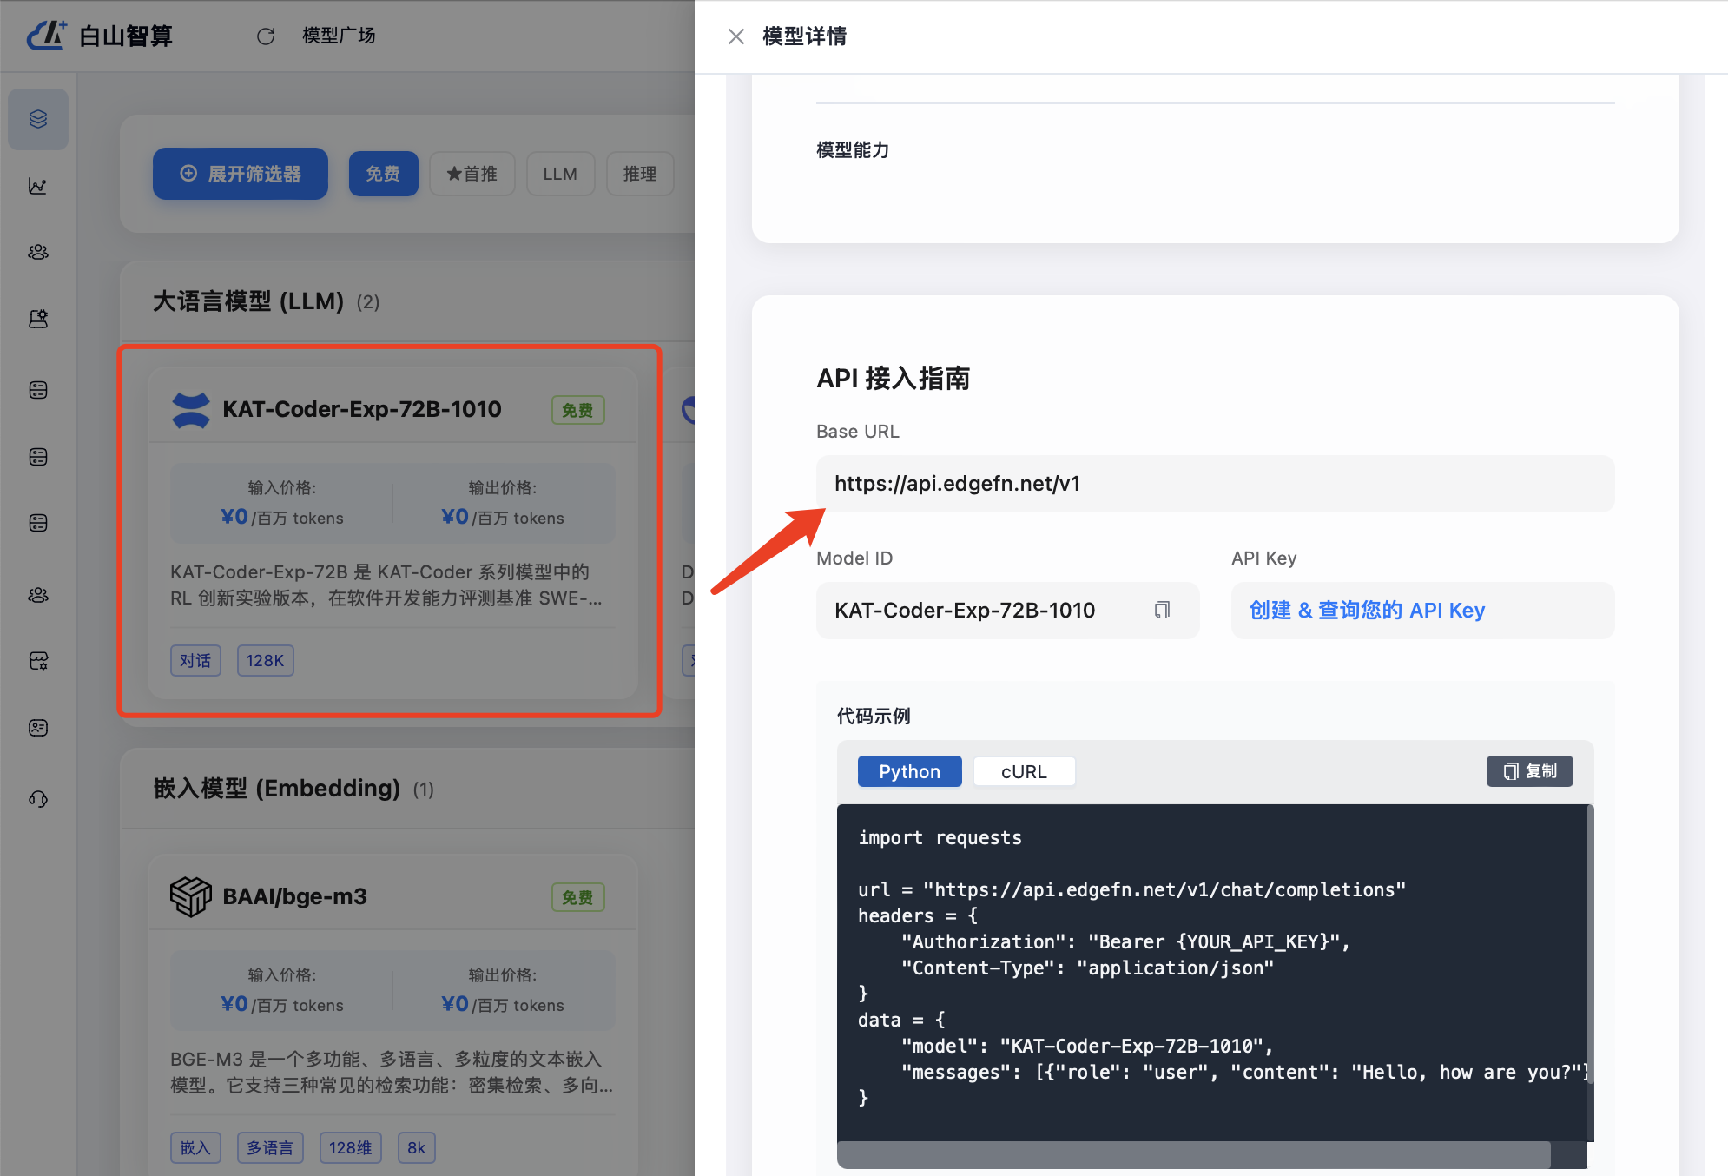Expand the 展开筛选器 filter panel
Viewport: 1728px width, 1176px height.
241,174
